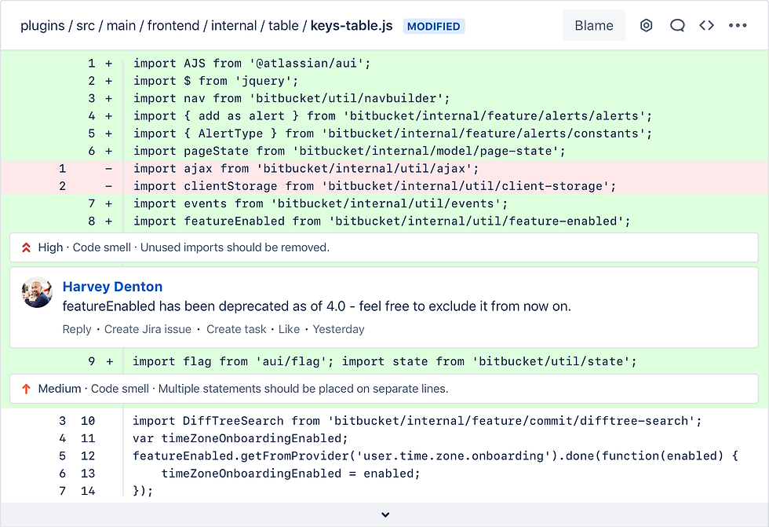This screenshot has width=769, height=527.
Task: Click Create Jira issue link
Action: (x=148, y=329)
